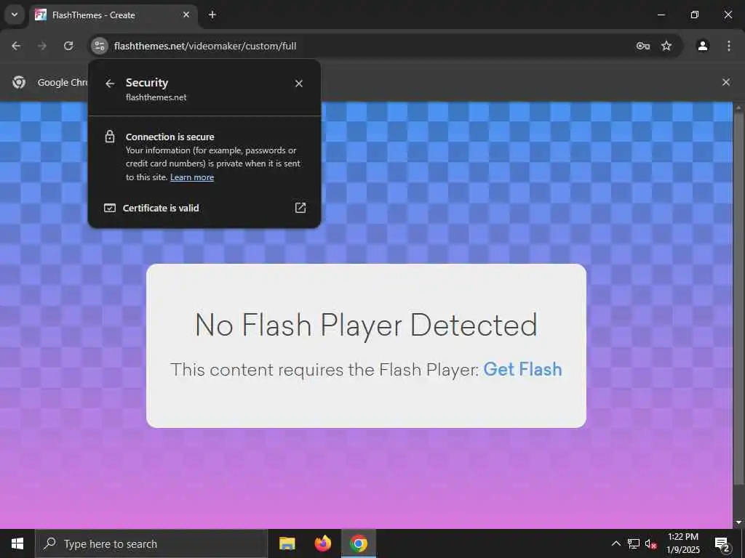Select the FlashThemes - Create tab

[x=114, y=15]
